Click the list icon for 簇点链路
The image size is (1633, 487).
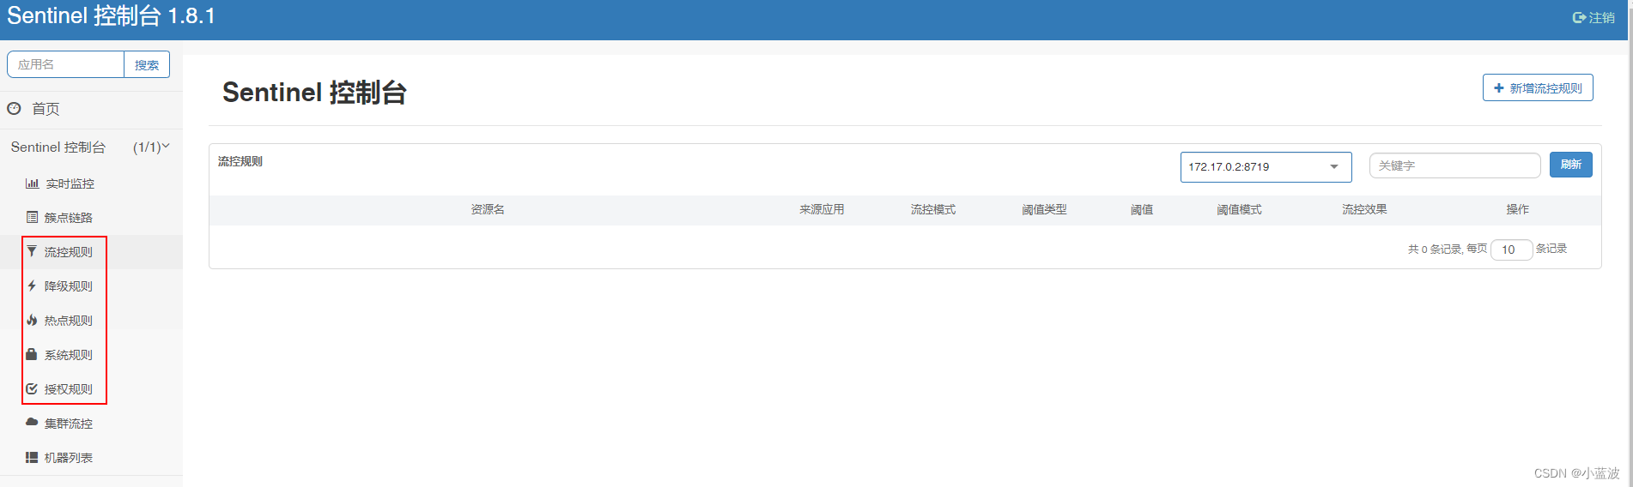click(x=32, y=218)
